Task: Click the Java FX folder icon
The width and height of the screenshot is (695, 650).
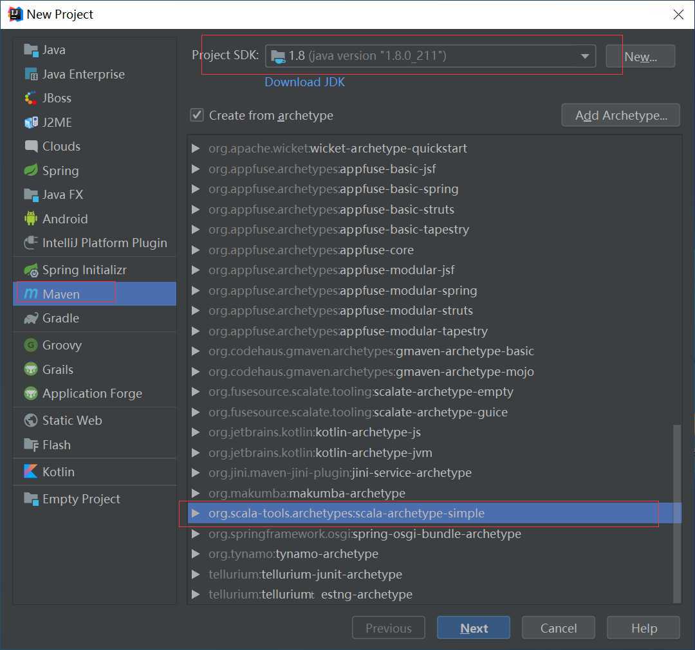Action: point(31,194)
